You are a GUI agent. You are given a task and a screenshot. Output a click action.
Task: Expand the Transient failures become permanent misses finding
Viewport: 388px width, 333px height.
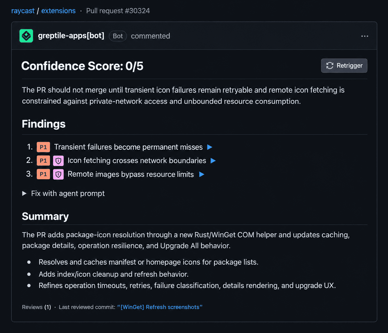pos(210,147)
